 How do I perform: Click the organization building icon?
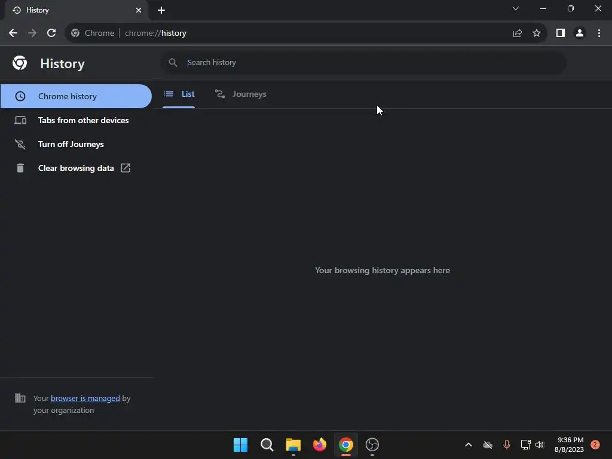(x=20, y=398)
